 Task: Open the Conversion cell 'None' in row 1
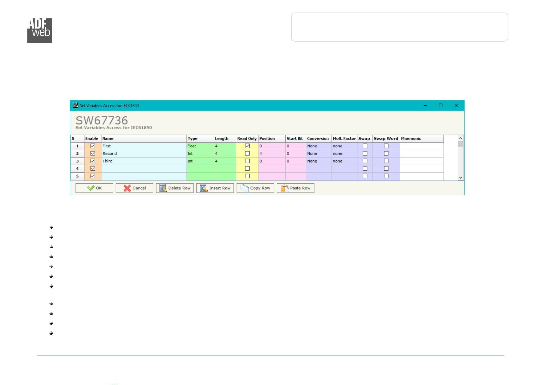point(319,146)
